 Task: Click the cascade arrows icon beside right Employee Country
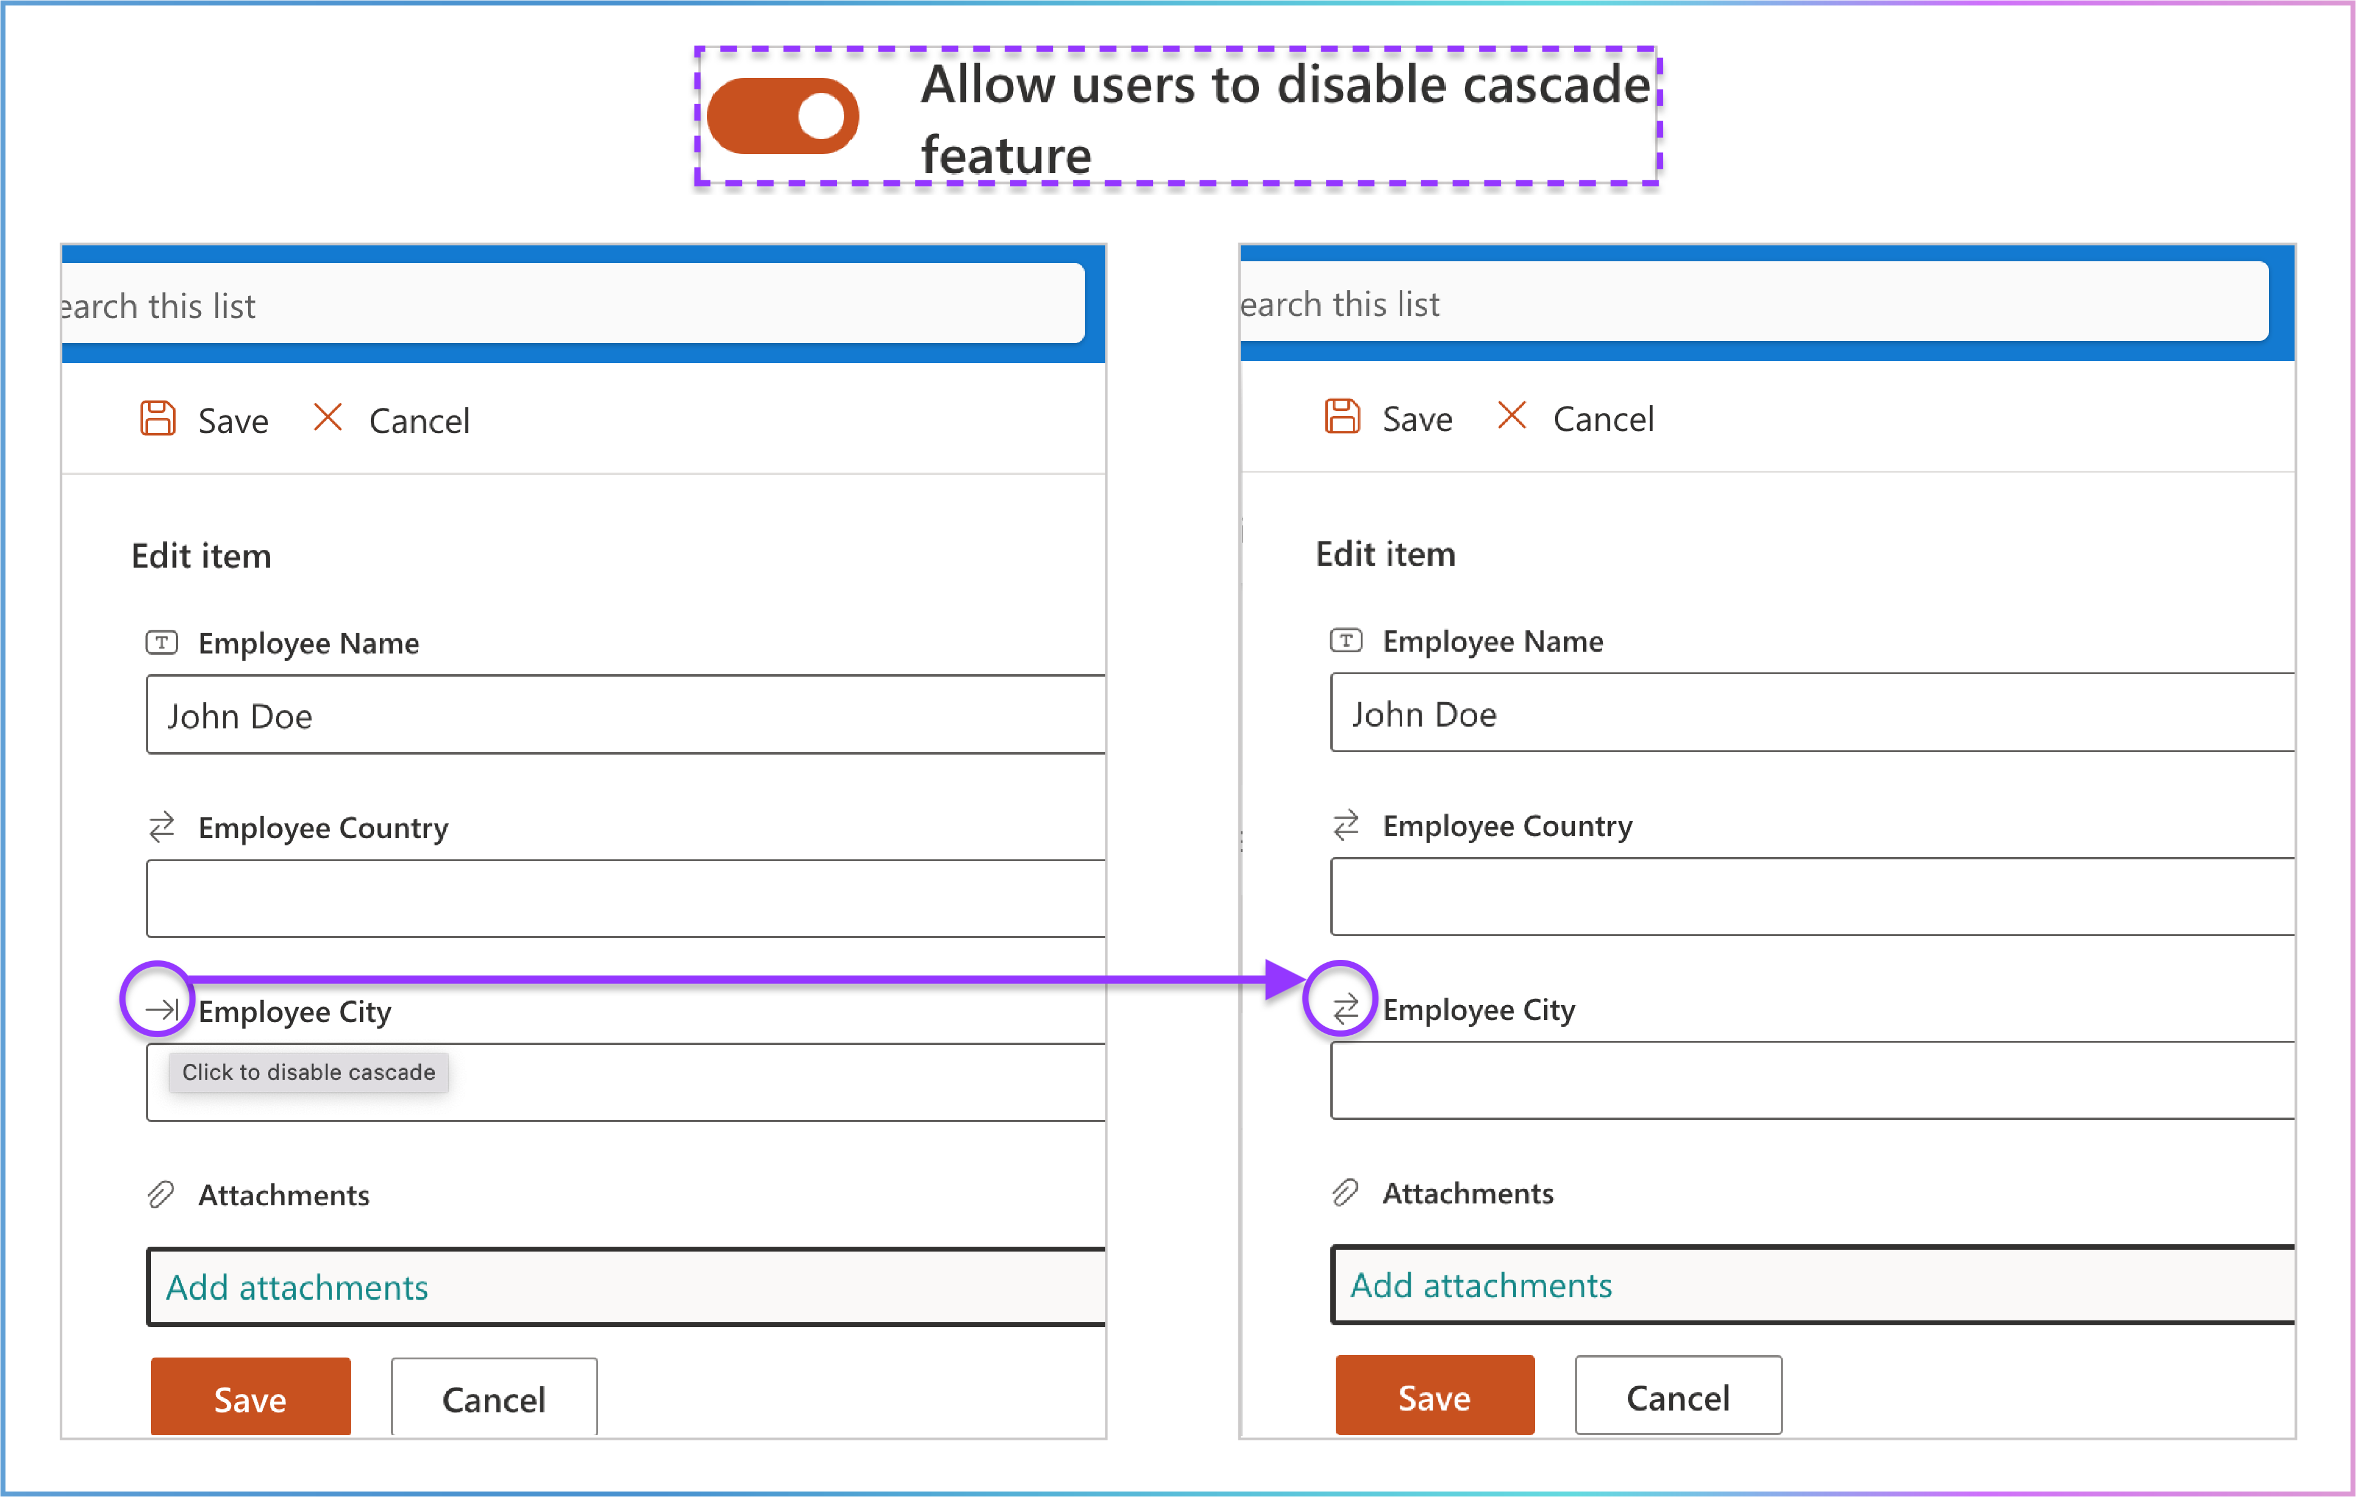point(1346,825)
